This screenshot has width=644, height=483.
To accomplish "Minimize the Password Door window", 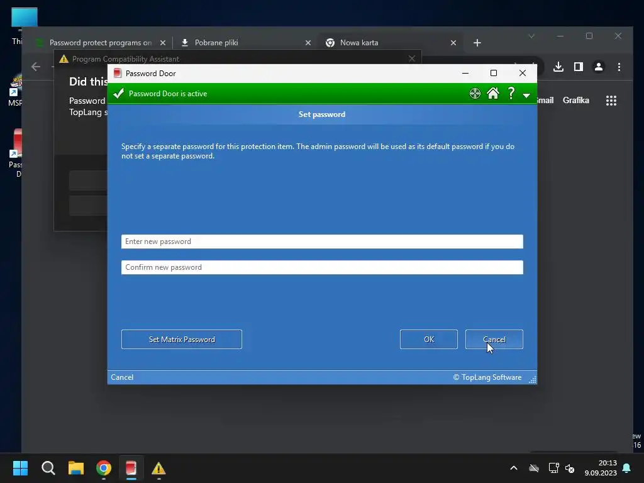I will tap(465, 73).
